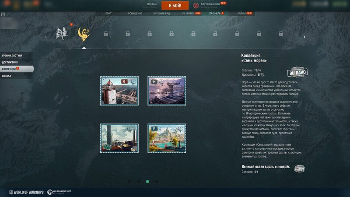
Task: Show more collections with the right arrow
Action: point(304,37)
